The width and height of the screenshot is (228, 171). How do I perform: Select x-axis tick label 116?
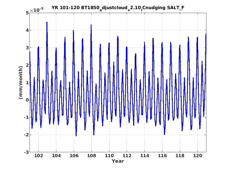click(162, 156)
